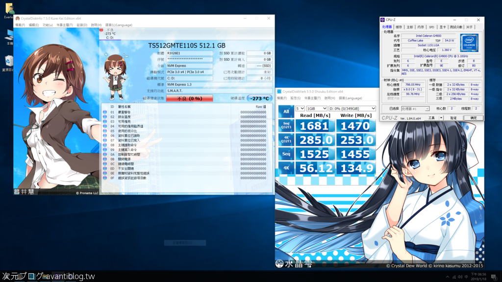Image resolution: width=502 pixels, height=282 pixels.
Task: Click the clock showing 2019/1/18
Action: click(478, 277)
